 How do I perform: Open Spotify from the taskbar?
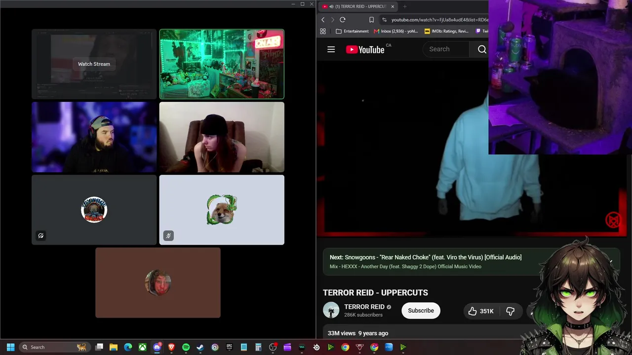186,347
